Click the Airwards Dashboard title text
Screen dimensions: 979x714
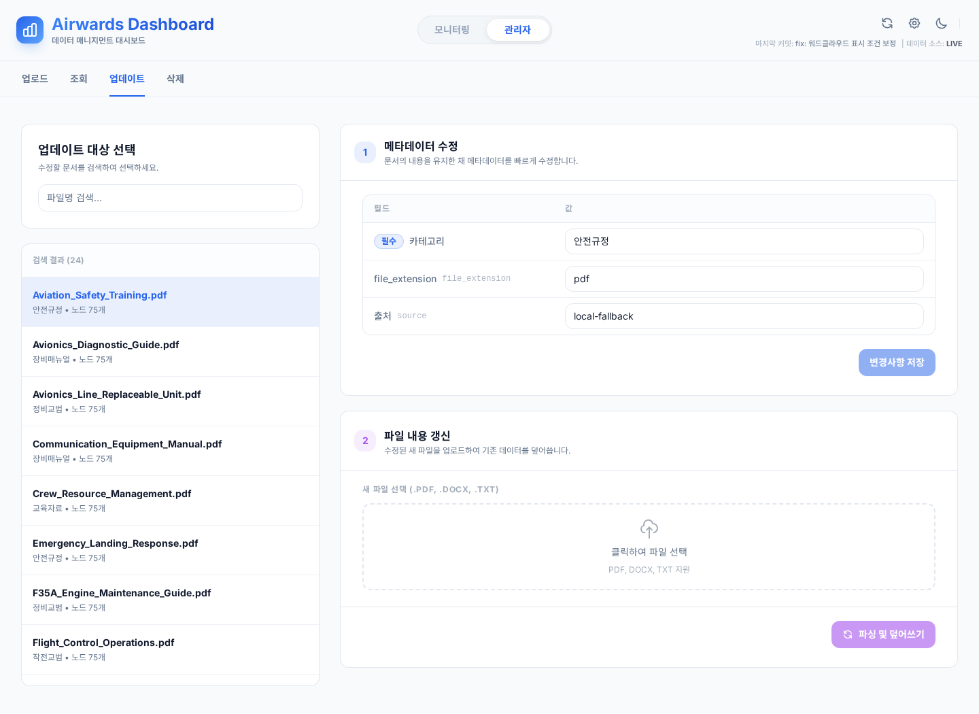(133, 24)
